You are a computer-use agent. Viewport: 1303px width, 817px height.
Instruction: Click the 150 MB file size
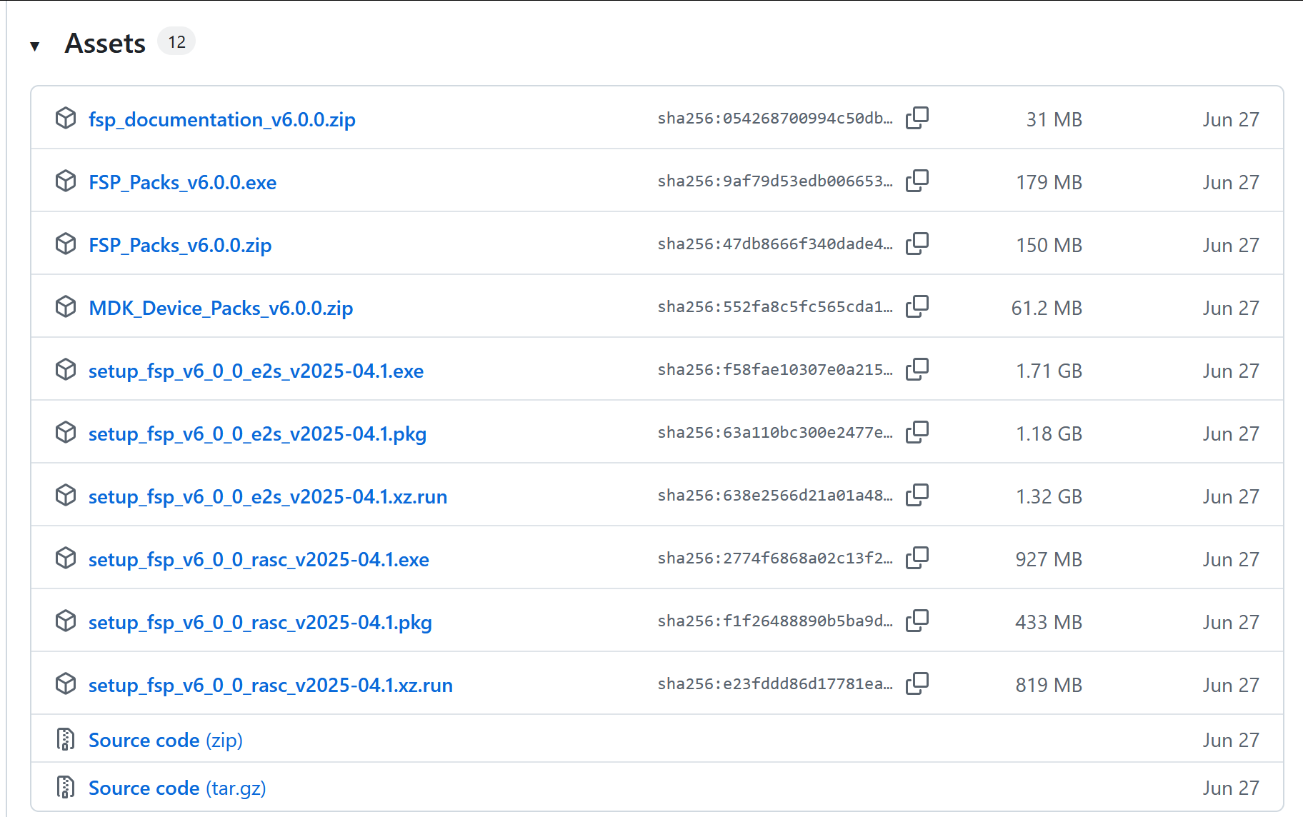click(1049, 245)
